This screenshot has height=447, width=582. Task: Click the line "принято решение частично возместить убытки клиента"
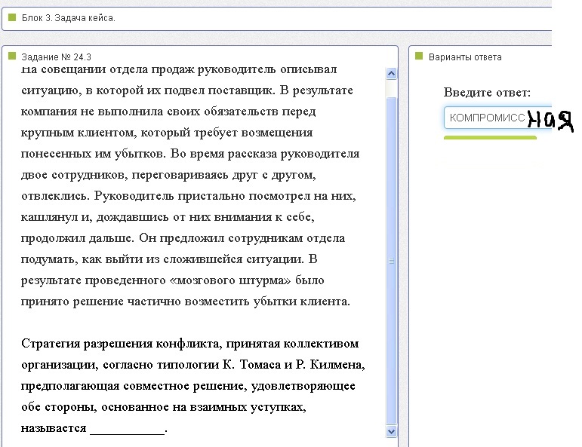[x=186, y=302]
